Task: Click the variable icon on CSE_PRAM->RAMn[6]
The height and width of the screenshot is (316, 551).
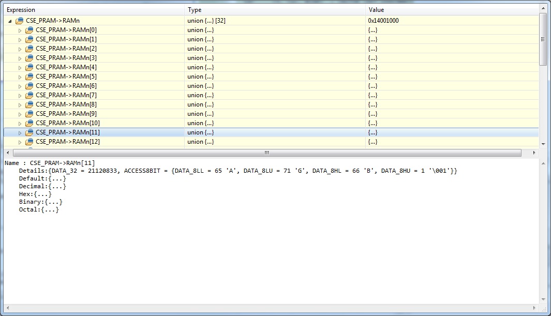Action: click(28, 86)
